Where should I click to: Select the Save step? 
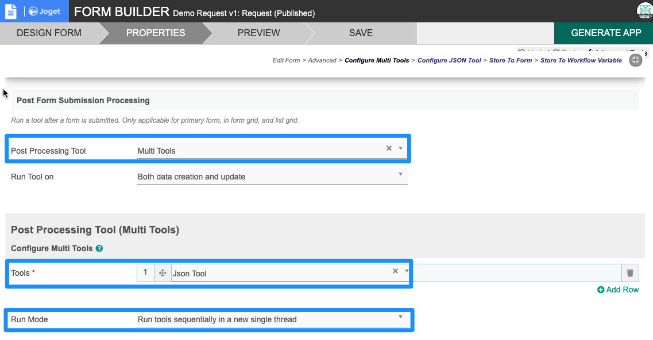coord(361,33)
